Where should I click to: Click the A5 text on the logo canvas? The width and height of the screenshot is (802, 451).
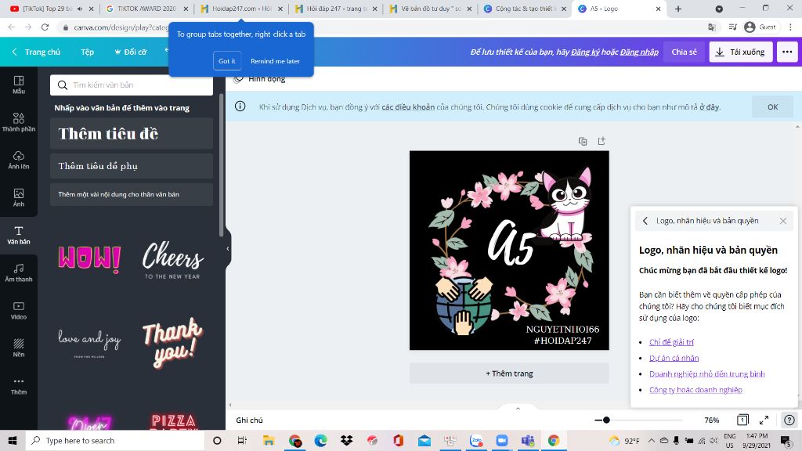511,243
